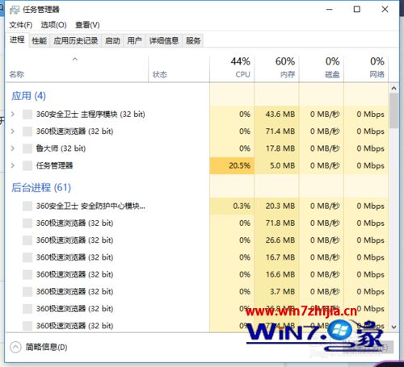This screenshot has height=367, width=404.
Task: Click the 简略信息(D) link
Action: 46,347
